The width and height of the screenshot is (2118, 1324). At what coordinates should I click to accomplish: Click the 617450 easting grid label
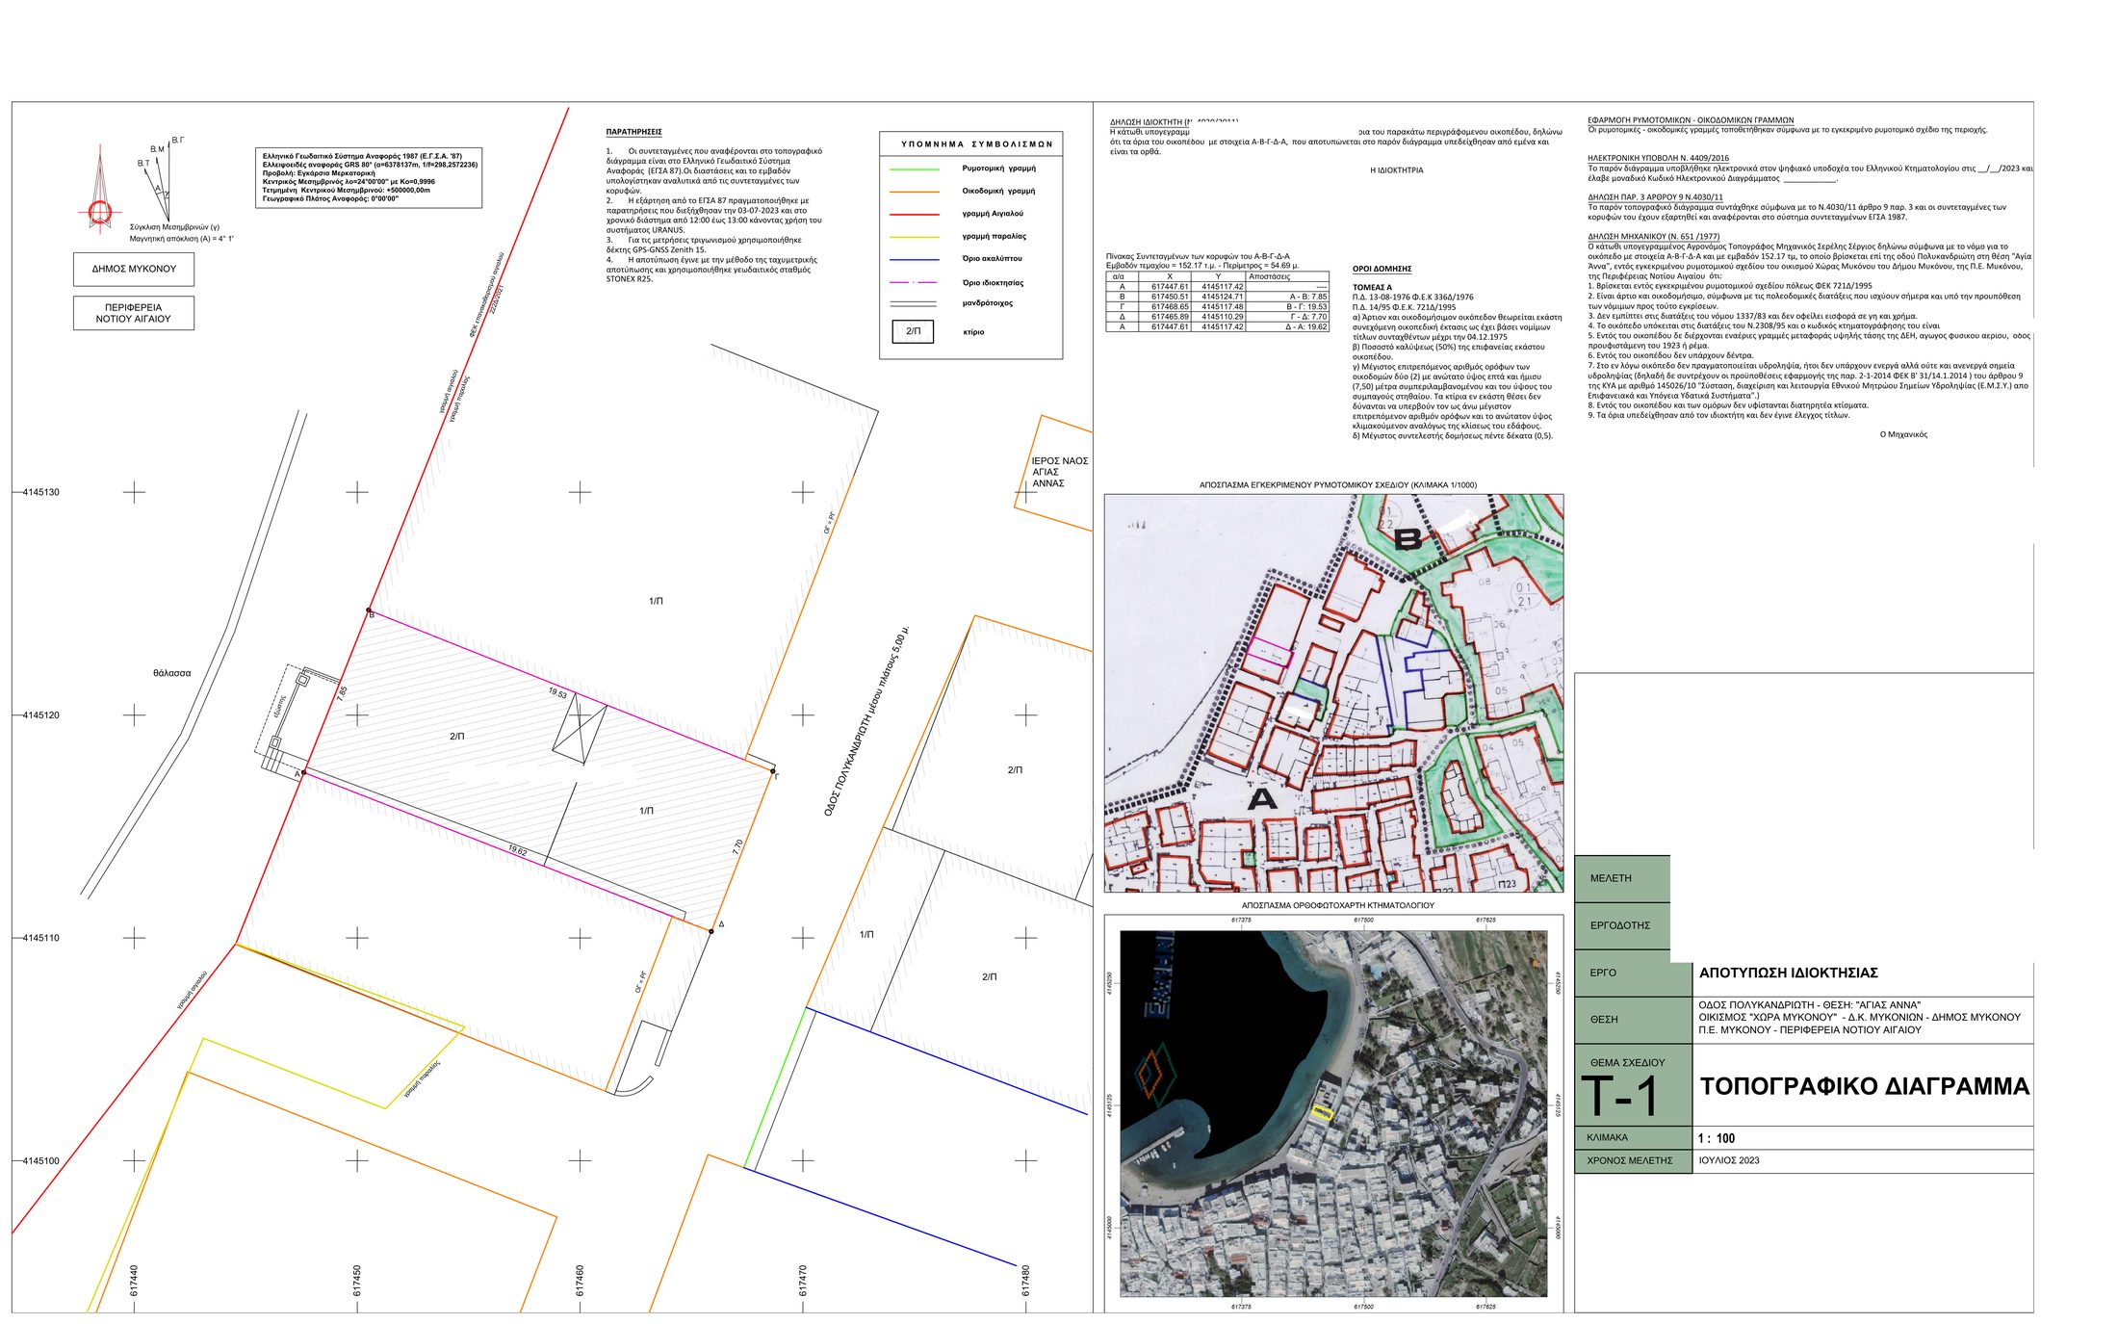(x=357, y=1281)
